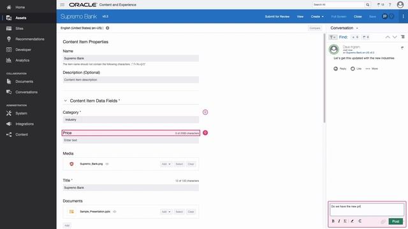Click the Conversations sidebar icon
Viewport: 408px width, 229px height.
pyautogui.click(x=9, y=92)
